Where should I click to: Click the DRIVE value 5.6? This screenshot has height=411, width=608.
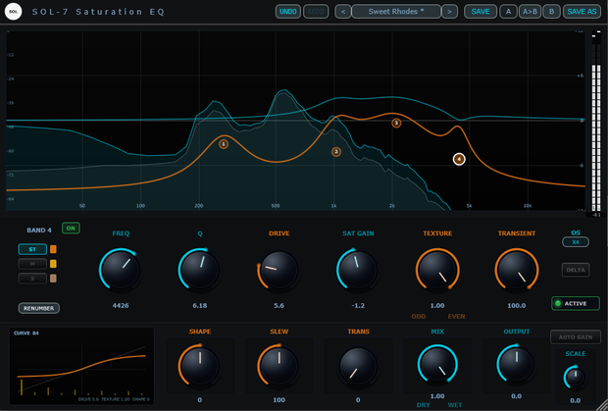coord(279,306)
